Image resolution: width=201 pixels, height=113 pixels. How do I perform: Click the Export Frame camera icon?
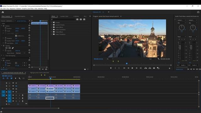click(x=154, y=68)
